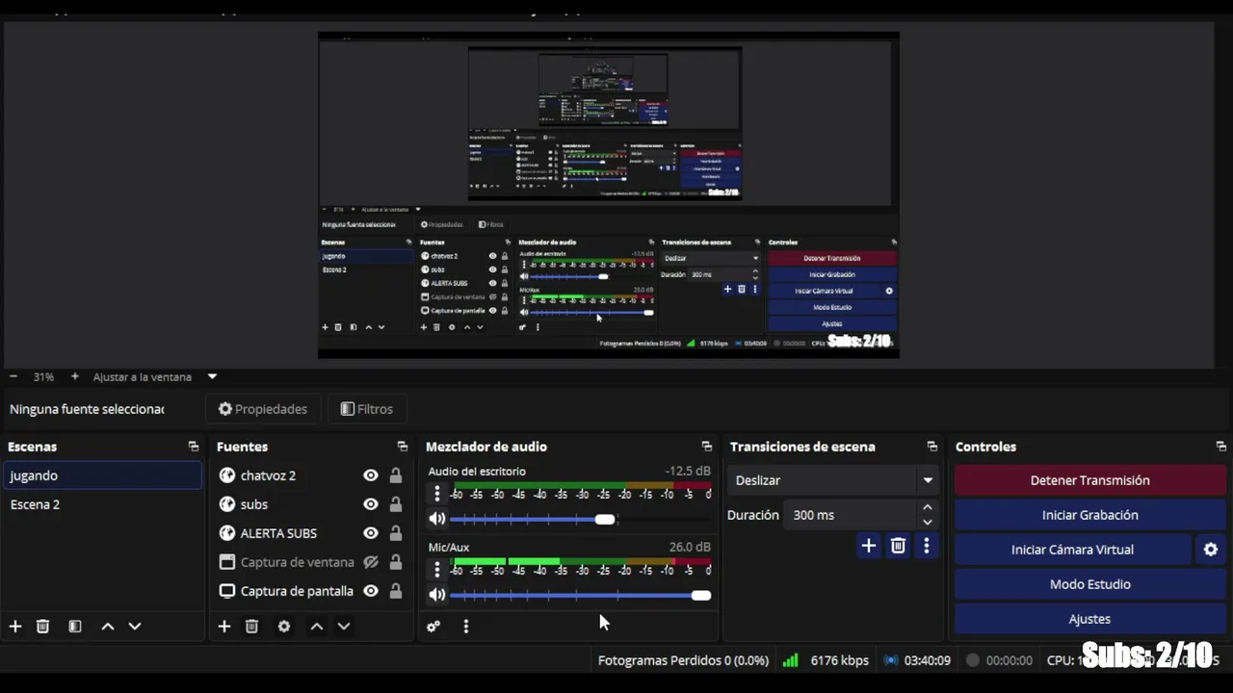Add a scene transition plus icon
Image resolution: width=1233 pixels, height=693 pixels.
(868, 546)
